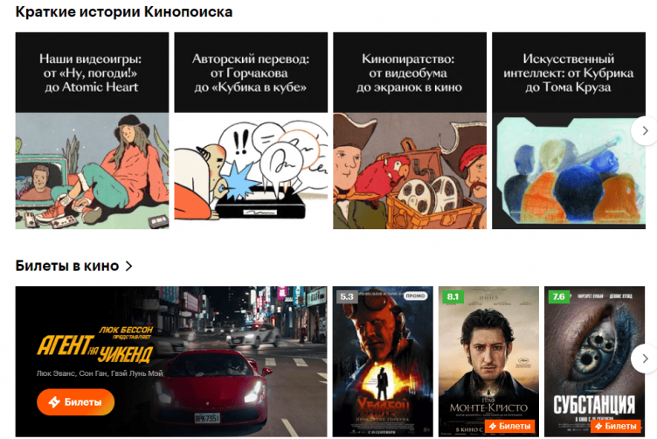Click the Билеты button on Граф Монте-Кристо poster

click(x=510, y=426)
